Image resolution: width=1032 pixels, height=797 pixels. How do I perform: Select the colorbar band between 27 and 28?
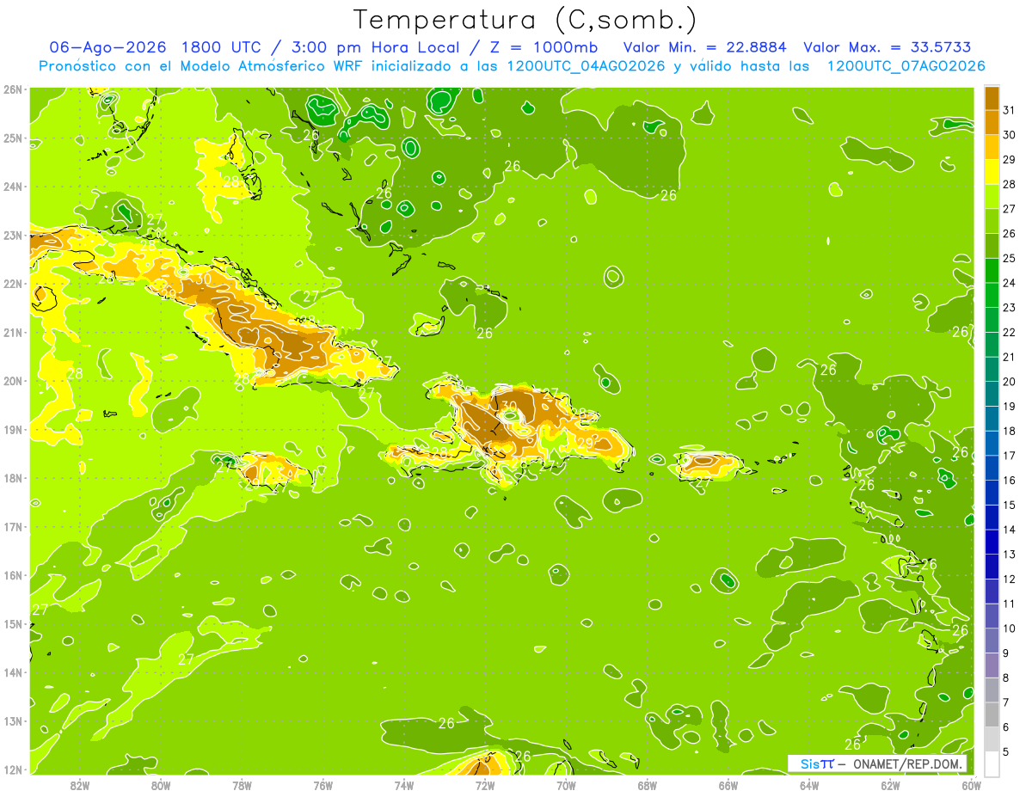click(x=992, y=197)
